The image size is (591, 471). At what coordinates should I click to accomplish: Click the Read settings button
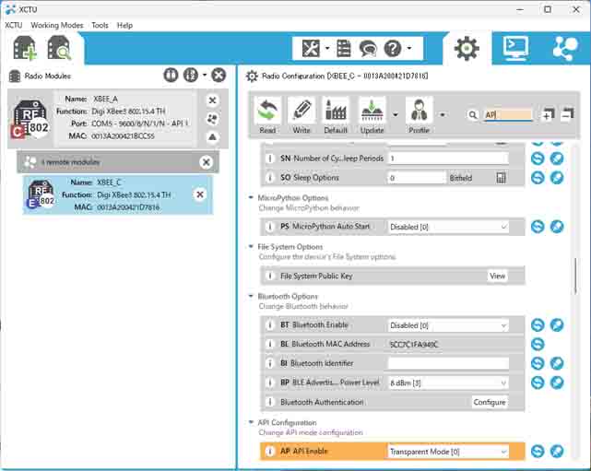click(267, 116)
